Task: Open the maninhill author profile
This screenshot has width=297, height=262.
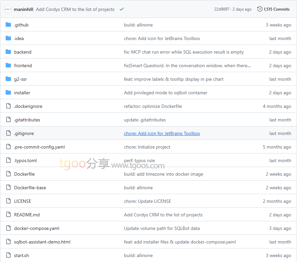Action: pos(24,9)
